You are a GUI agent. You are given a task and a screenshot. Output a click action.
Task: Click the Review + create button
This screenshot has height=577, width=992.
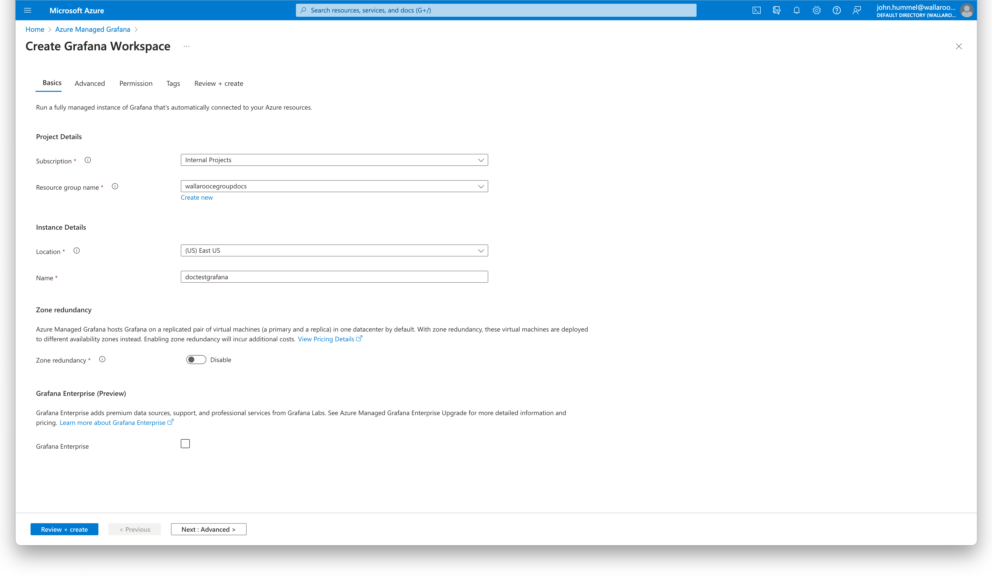click(x=64, y=529)
